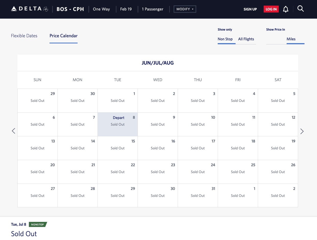This screenshot has width=317, height=240.
Task: Show only Non Stop flights
Action: point(225,39)
